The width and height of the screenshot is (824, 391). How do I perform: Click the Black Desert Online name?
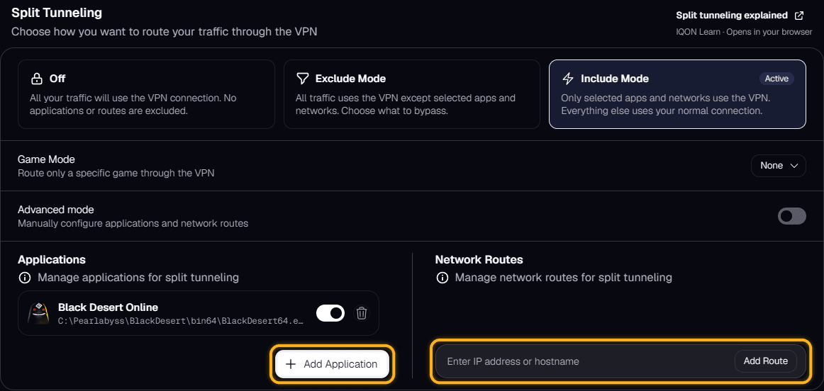pos(108,307)
